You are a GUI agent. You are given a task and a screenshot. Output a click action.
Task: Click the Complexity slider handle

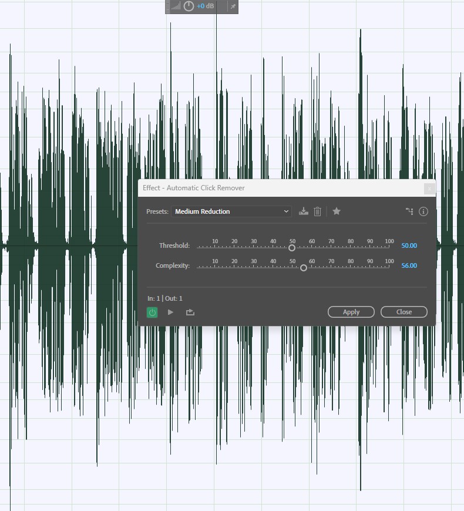coord(304,268)
